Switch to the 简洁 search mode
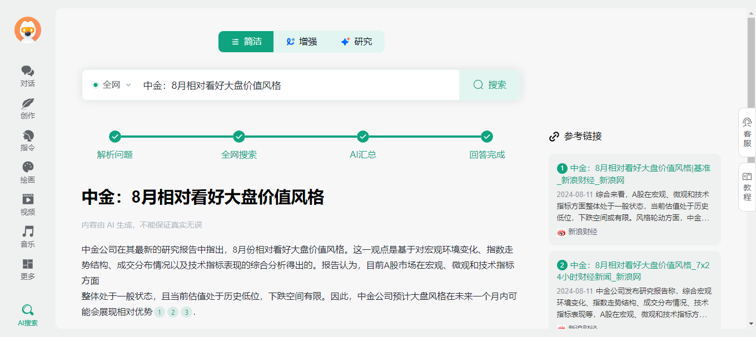The height and width of the screenshot is (337, 756). (246, 42)
